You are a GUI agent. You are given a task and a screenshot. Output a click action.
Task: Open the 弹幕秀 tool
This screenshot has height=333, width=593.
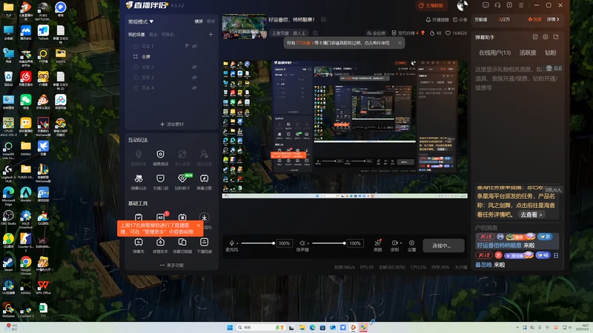pos(139,246)
